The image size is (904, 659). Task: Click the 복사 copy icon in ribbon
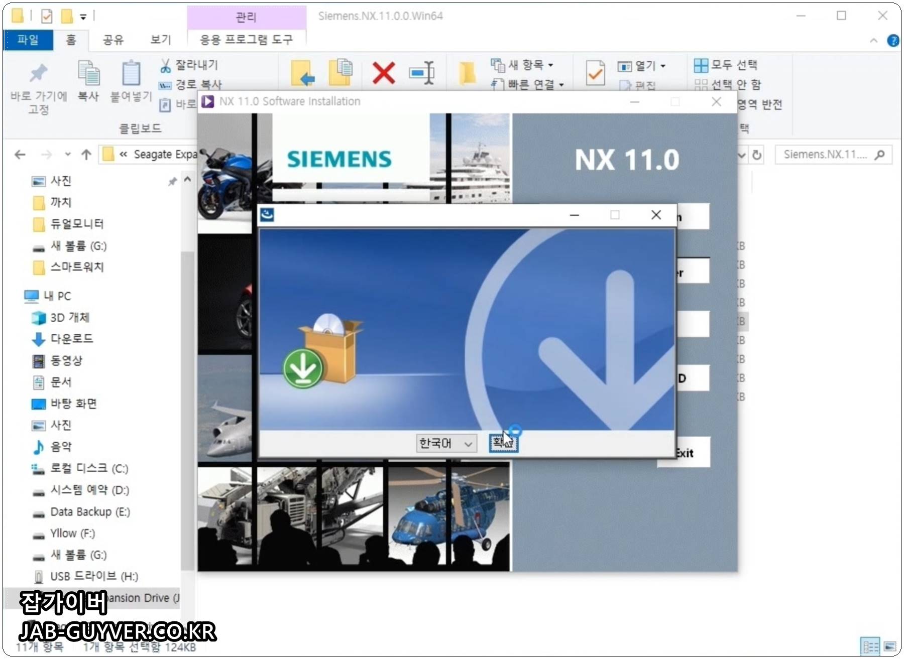[89, 73]
